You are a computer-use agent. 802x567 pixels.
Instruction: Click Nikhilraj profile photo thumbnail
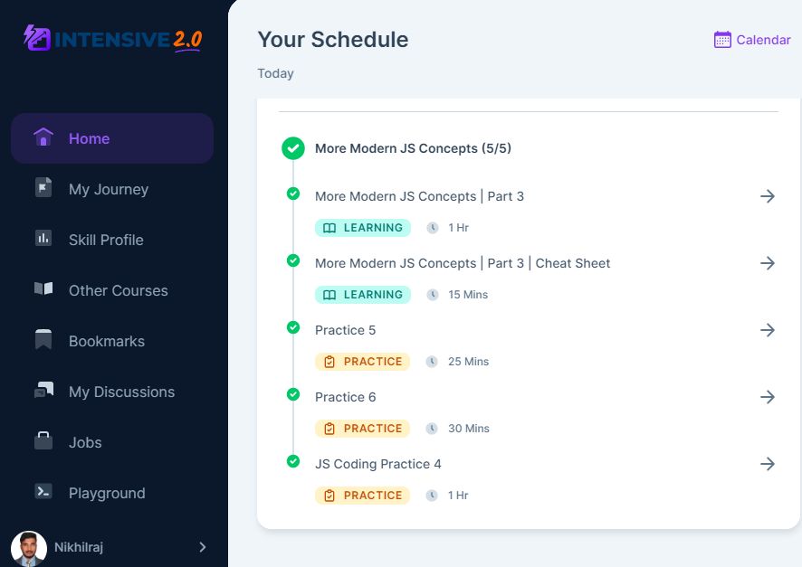coord(29,549)
